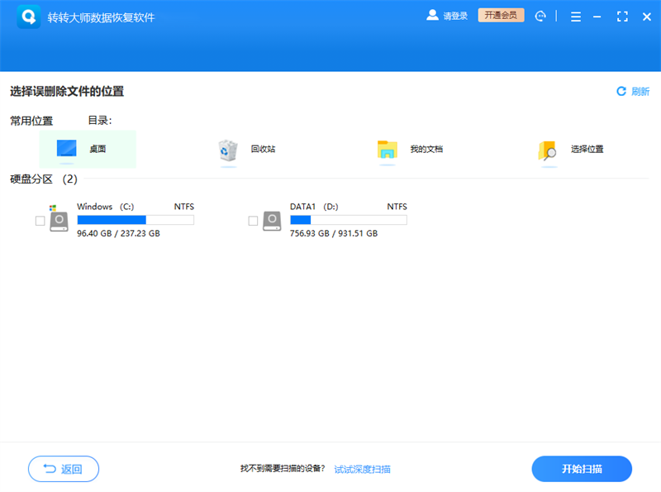Screen dimensions: 661x492
Task: Click the 开通会员 (Open Membership) button
Action: [x=501, y=15]
